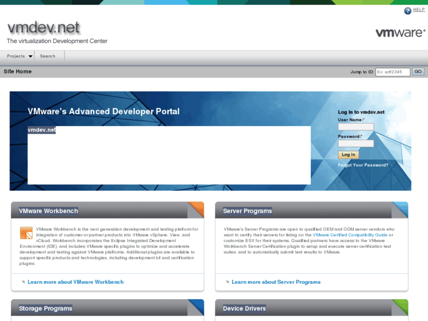Open Forgot Your Password link
The width and height of the screenshot is (428, 321).
tap(363, 165)
